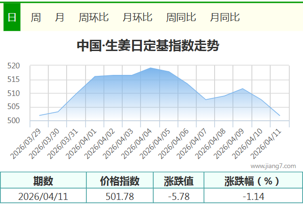The image size is (303, 206).
Task: Show the 周环比 tab
Action: (x=94, y=17)
